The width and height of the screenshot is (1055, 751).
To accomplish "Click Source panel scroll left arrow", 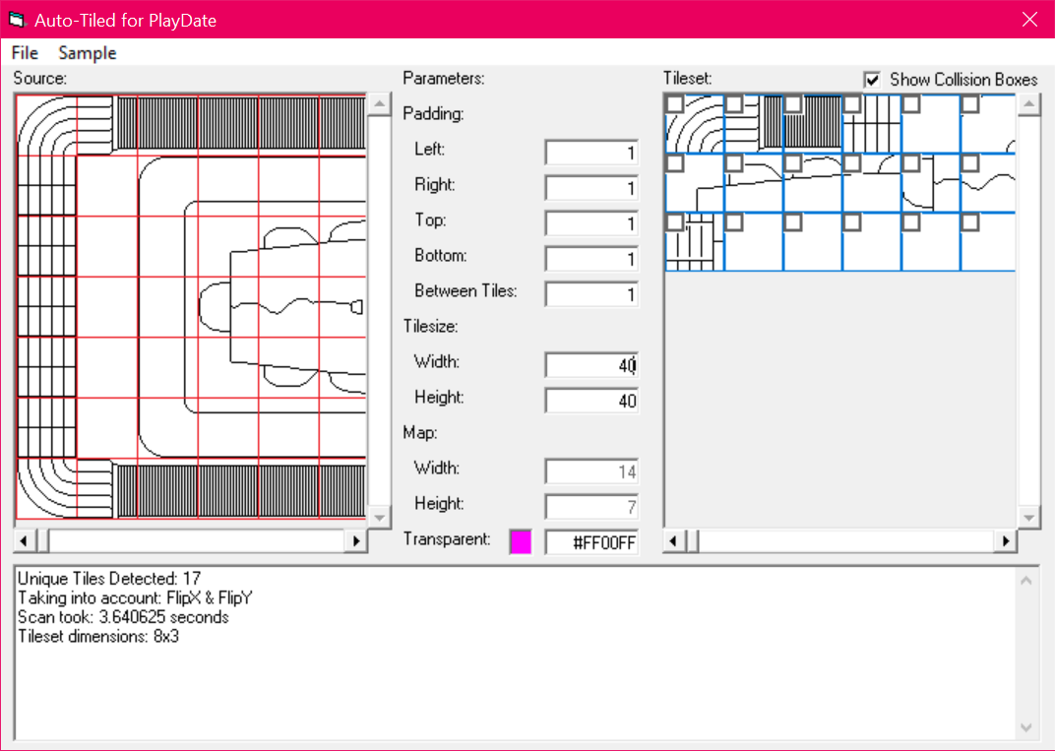I will click(25, 541).
